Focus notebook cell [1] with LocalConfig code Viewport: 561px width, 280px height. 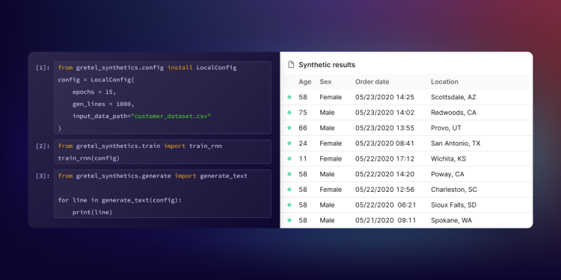coord(162,98)
